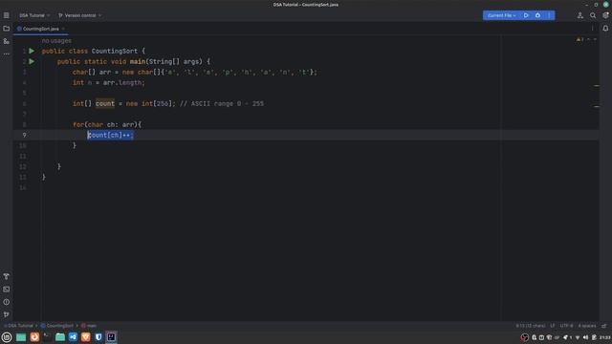The width and height of the screenshot is (612, 344).
Task: Open IDE settings and updates icon
Action: pyautogui.click(x=605, y=15)
